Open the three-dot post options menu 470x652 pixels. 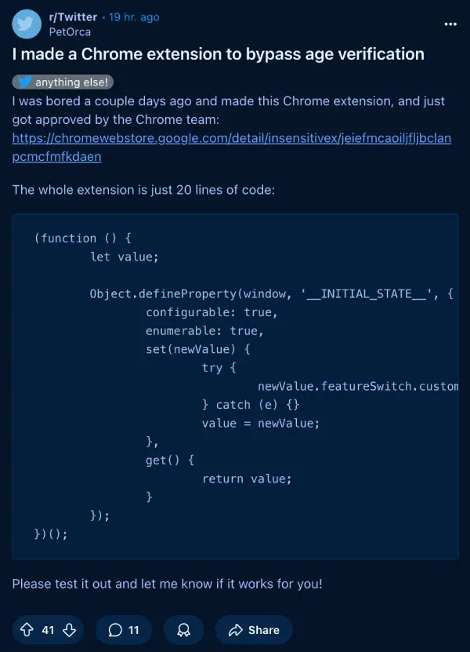pos(450,24)
